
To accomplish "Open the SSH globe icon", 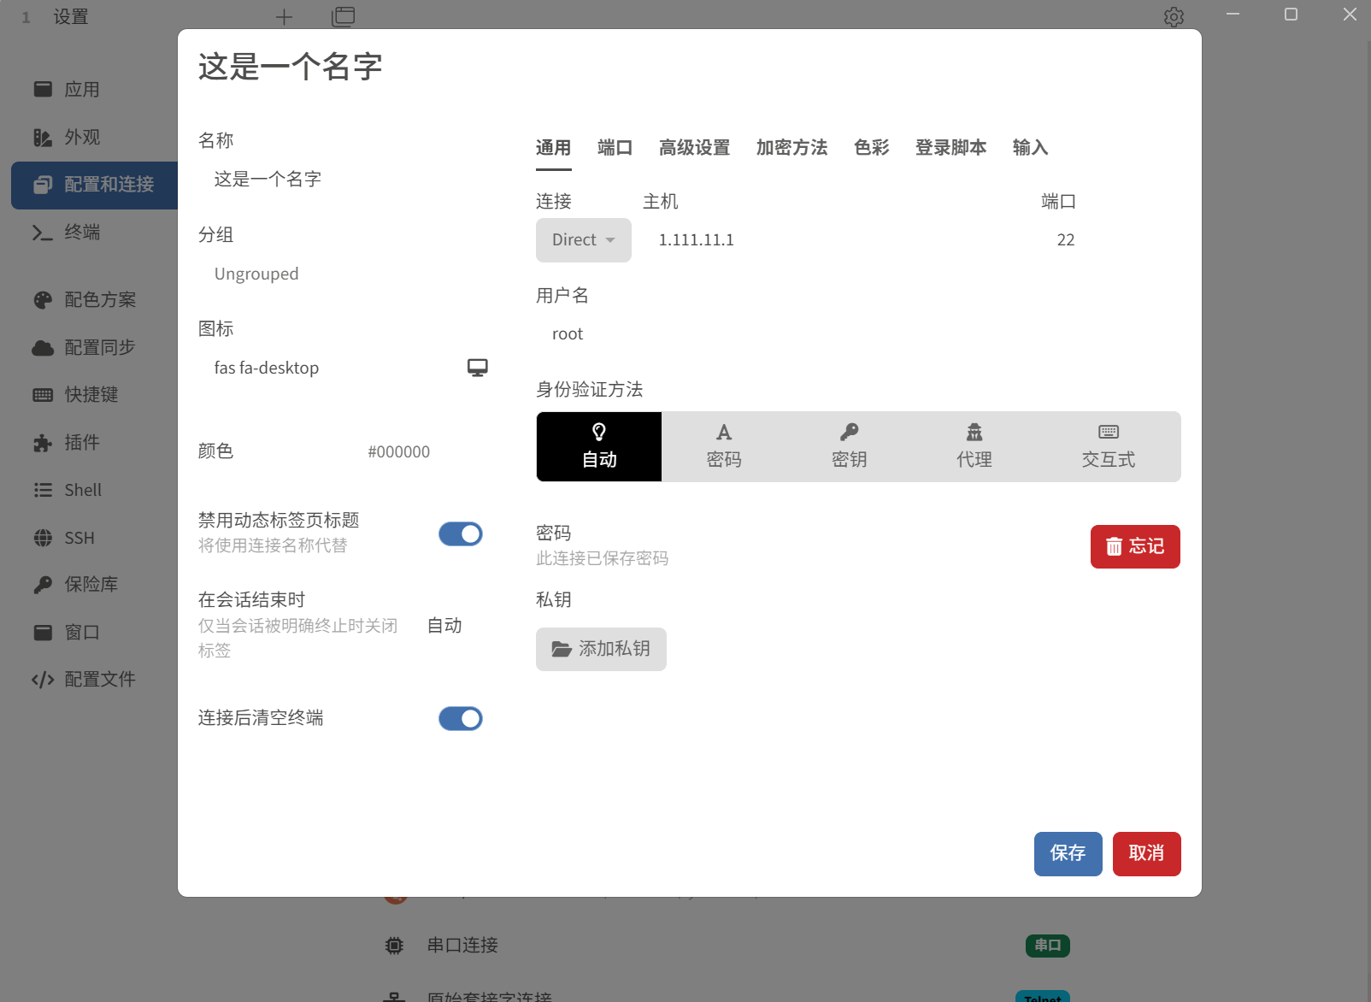I will (43, 538).
